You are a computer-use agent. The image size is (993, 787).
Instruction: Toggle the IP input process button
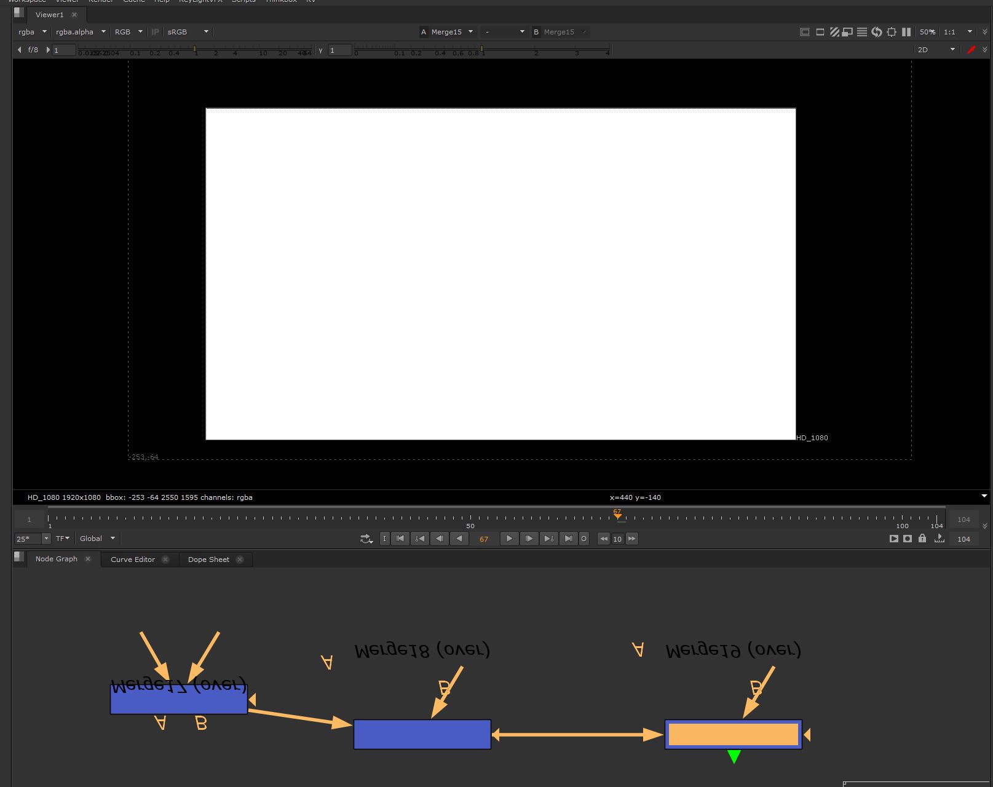pyautogui.click(x=156, y=32)
